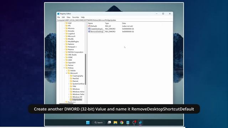The height and width of the screenshot is (128, 228).
Task: Collapse the Microsoft key under Policies
Action: point(67,73)
